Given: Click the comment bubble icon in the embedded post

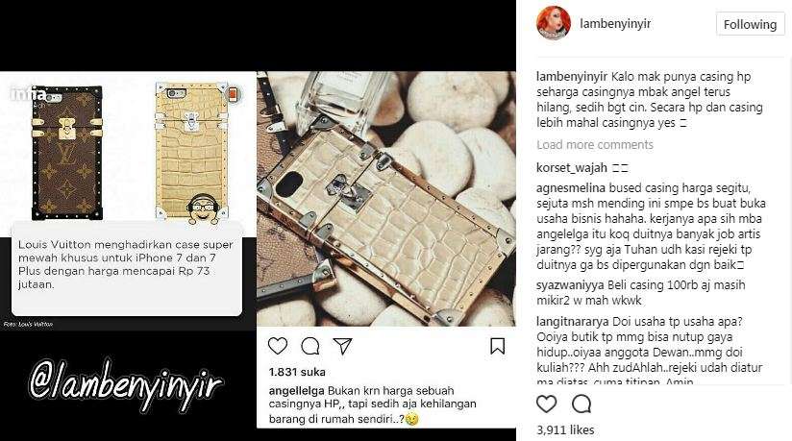Looking at the screenshot, I should [x=309, y=346].
